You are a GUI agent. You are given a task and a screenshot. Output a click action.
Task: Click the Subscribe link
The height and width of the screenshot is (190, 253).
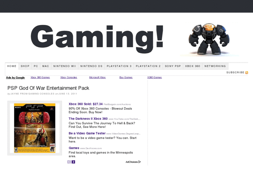tap(235, 73)
